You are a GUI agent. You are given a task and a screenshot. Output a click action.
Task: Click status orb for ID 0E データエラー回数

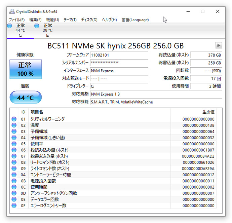[x=14, y=199]
